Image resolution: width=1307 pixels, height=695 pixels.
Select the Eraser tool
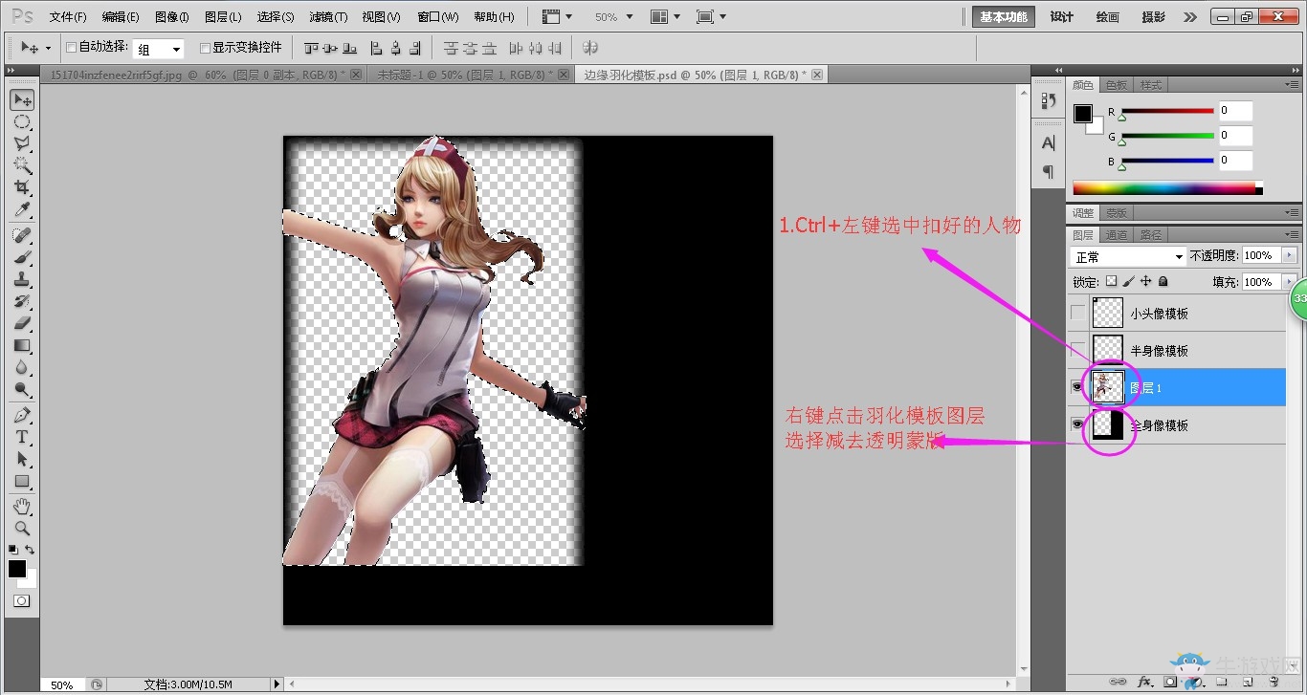[x=21, y=323]
